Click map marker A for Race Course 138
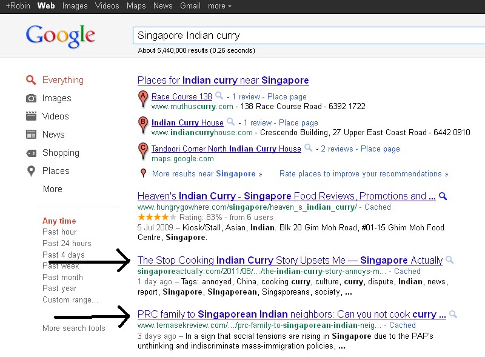Screen dimensions: 485x357 (142, 99)
